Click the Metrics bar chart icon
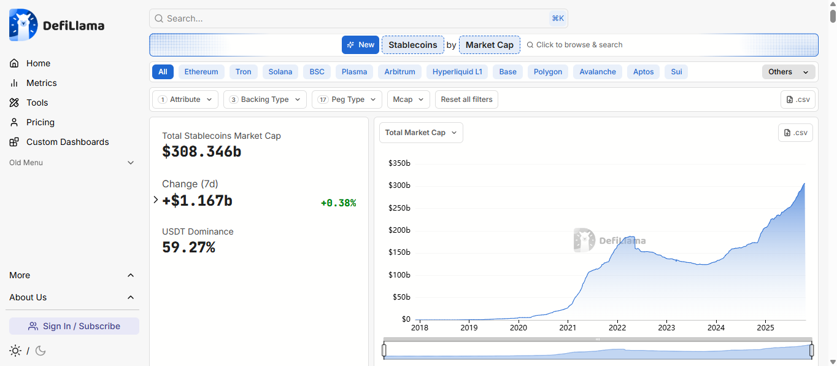 14,83
